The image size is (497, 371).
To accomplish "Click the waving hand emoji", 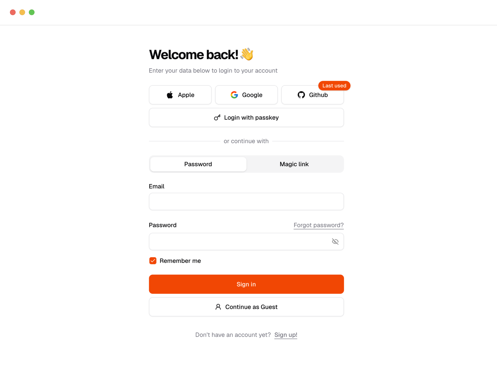I will 247,54.
